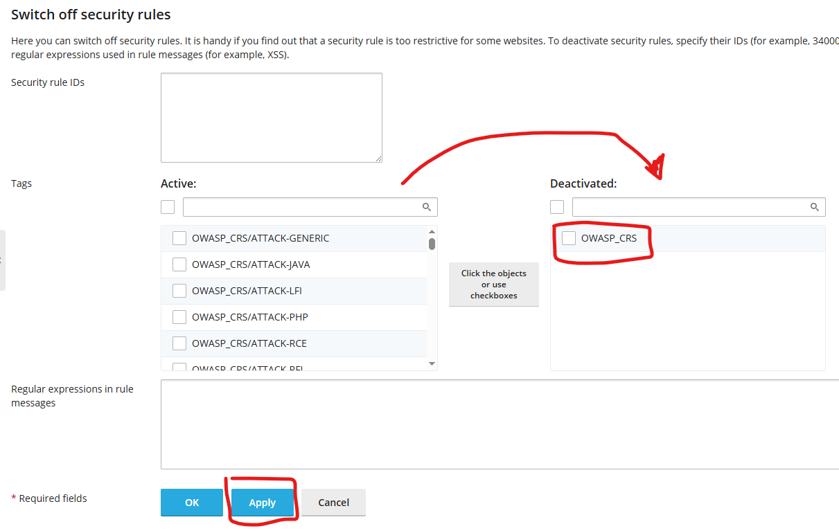Screen dimensions: 839x531
Task: Check the OWASP_CRS/ATTACK-PHP checkbox
Action: pyautogui.click(x=179, y=317)
